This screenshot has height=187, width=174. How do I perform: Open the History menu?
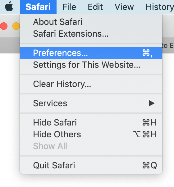pyautogui.click(x=160, y=7)
